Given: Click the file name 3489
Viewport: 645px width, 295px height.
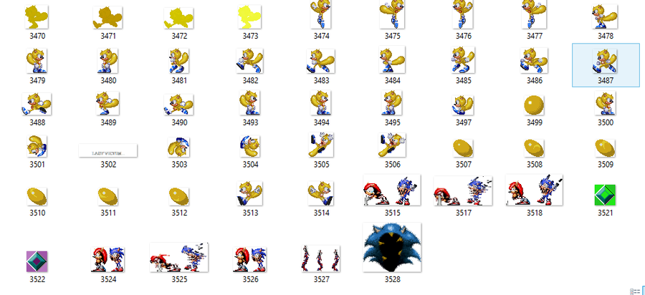Looking at the screenshot, I should point(108,122).
